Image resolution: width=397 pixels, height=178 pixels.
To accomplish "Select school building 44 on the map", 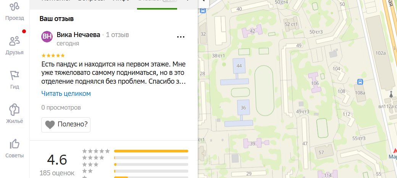I will (239, 66).
